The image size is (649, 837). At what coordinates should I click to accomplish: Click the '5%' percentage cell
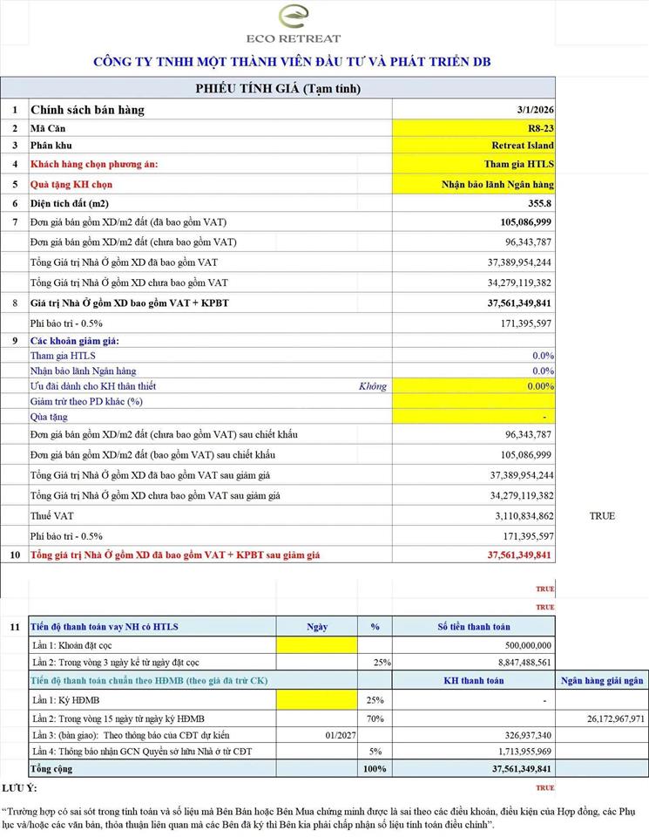click(x=375, y=752)
